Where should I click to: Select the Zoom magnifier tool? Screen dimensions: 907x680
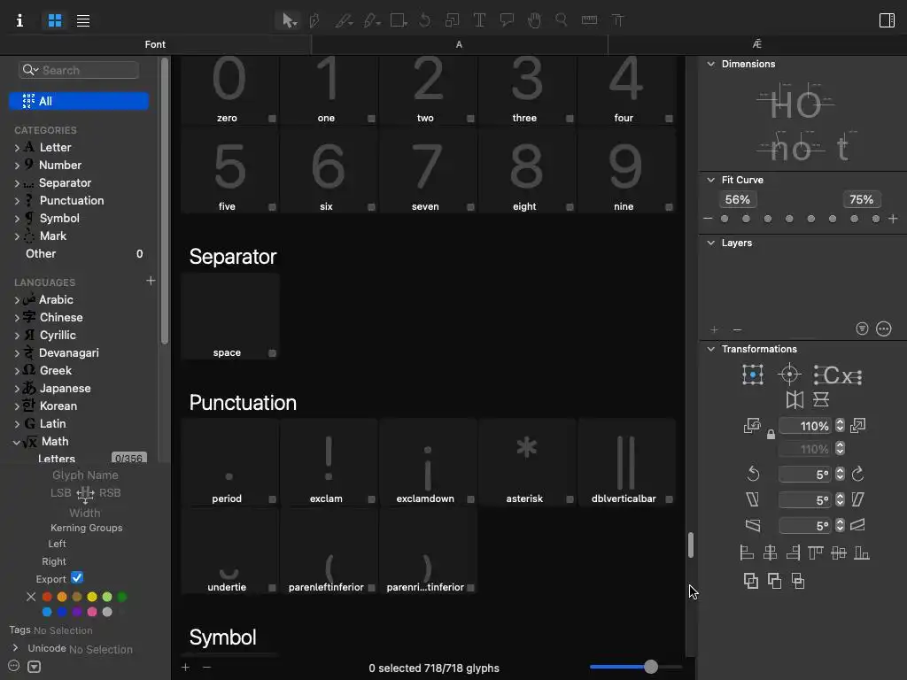coord(561,21)
